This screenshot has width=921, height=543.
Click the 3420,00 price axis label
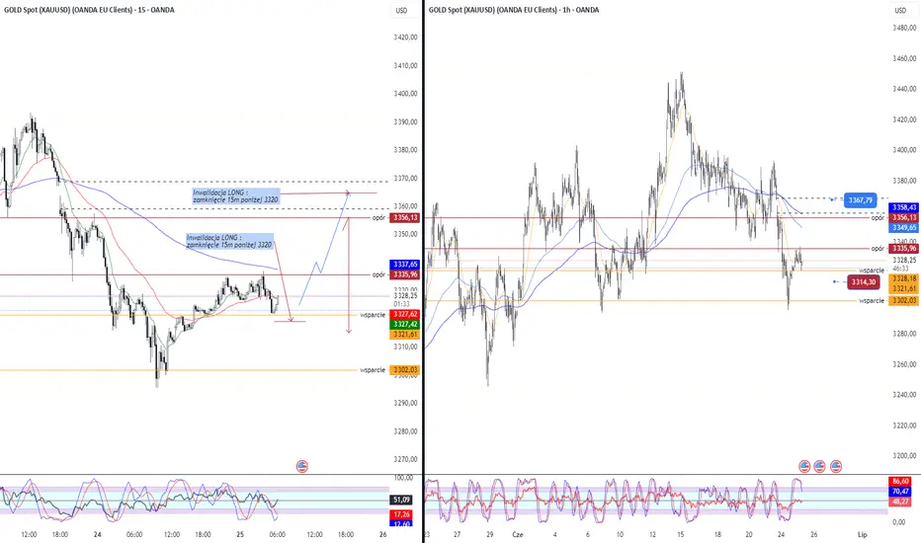pyautogui.click(x=405, y=38)
